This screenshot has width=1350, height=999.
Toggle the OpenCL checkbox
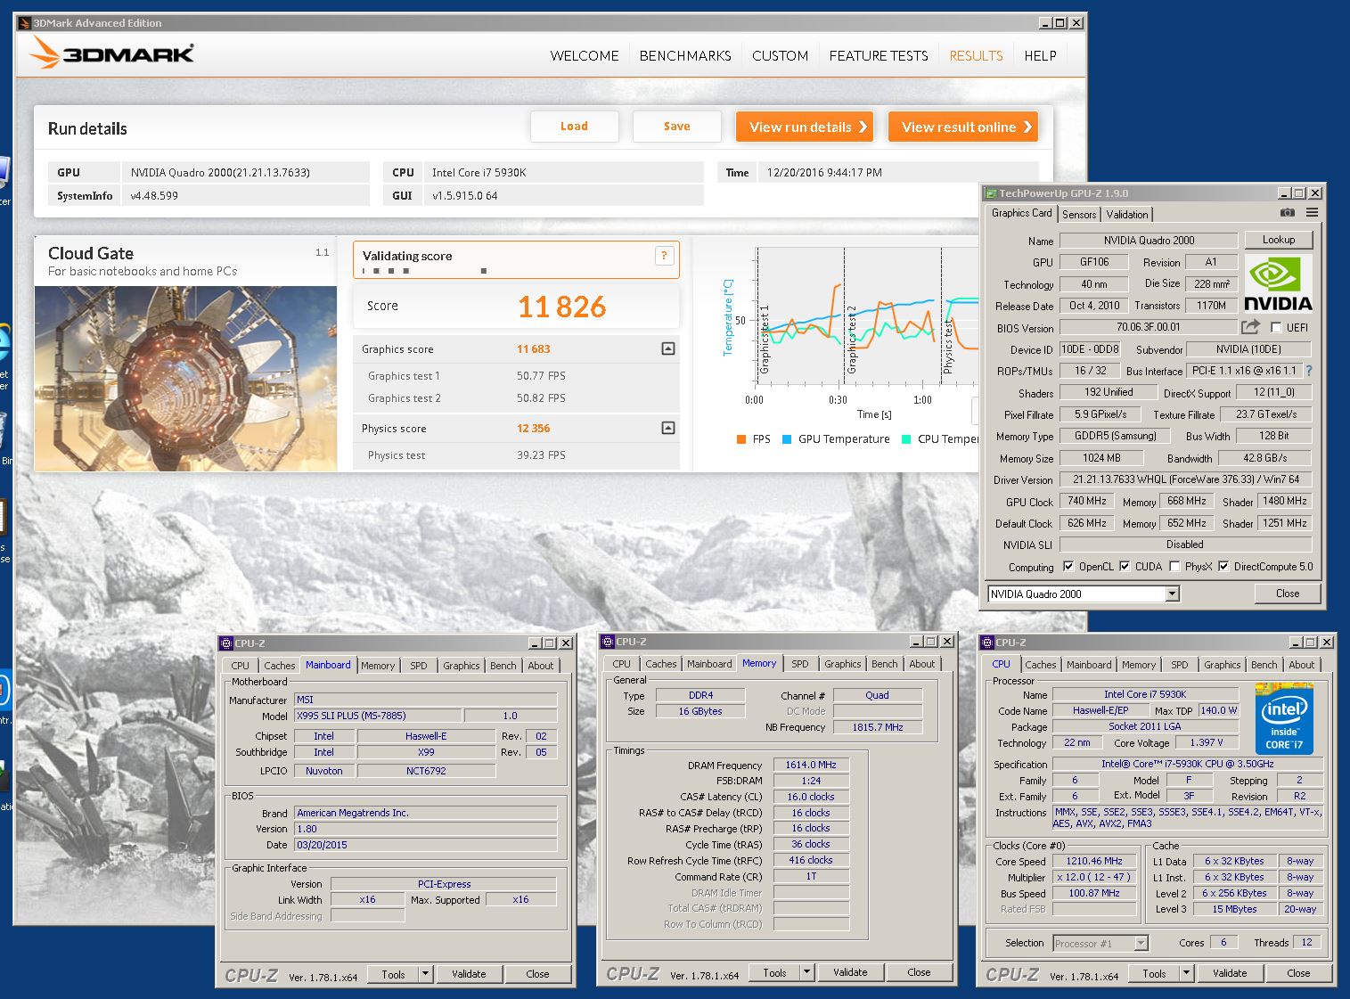click(1068, 566)
